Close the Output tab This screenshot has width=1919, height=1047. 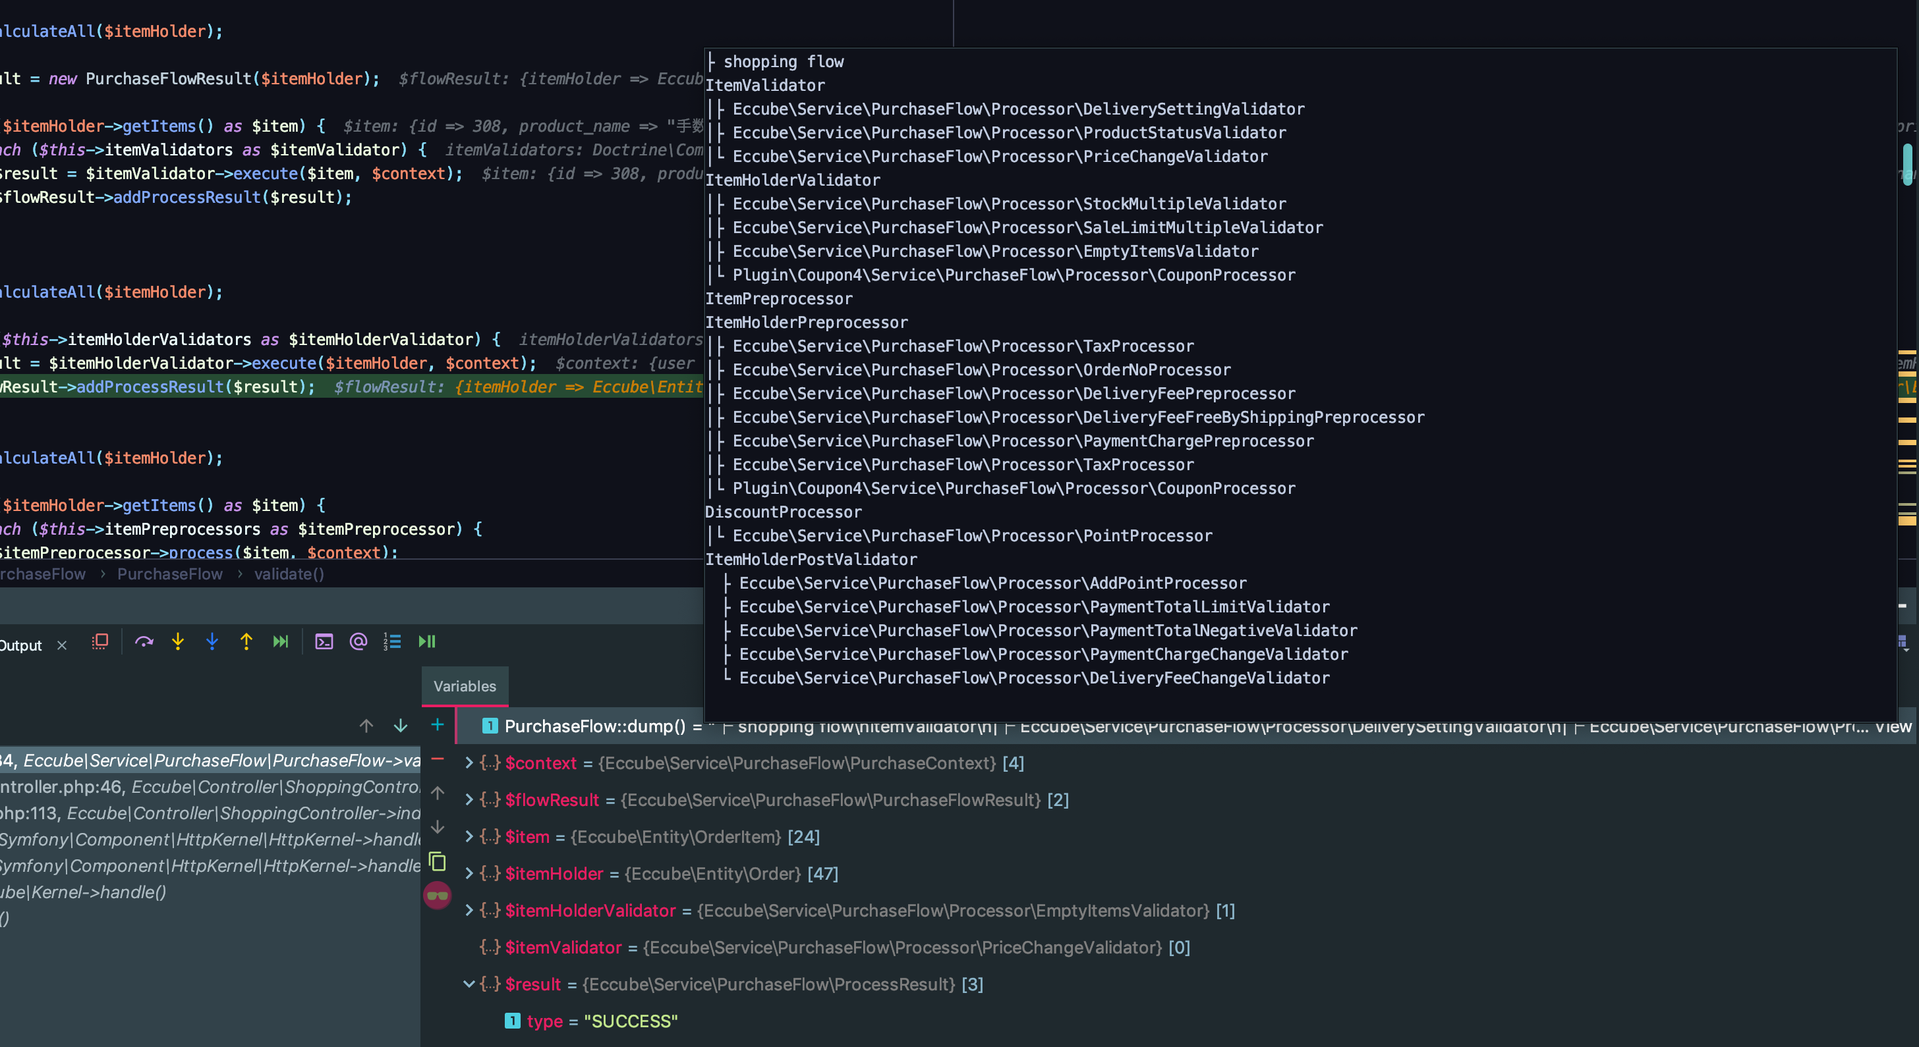click(62, 645)
